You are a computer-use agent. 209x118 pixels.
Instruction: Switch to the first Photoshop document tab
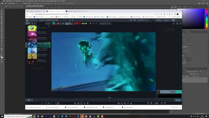tap(13, 6)
